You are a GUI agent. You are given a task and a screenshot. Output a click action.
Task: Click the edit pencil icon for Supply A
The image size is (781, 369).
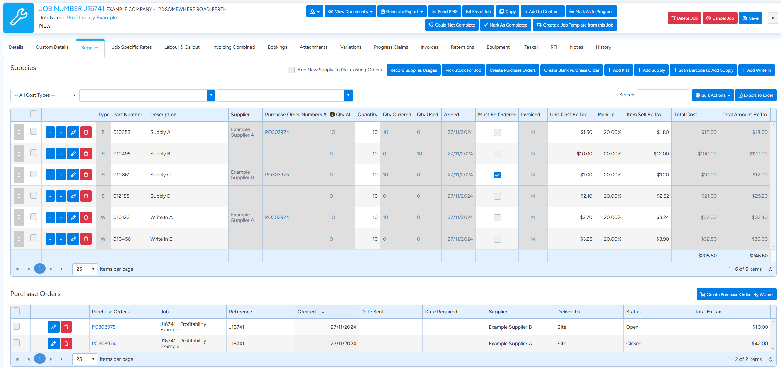point(73,132)
